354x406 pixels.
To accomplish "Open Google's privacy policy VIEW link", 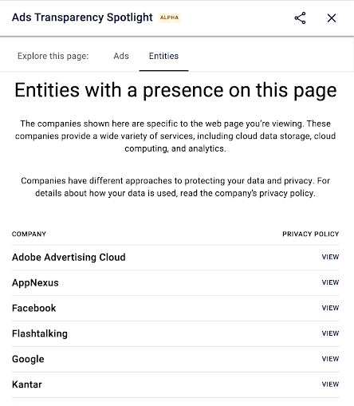I will (330, 359).
